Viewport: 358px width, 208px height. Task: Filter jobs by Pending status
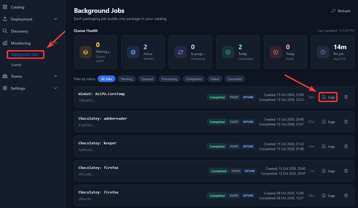point(127,79)
